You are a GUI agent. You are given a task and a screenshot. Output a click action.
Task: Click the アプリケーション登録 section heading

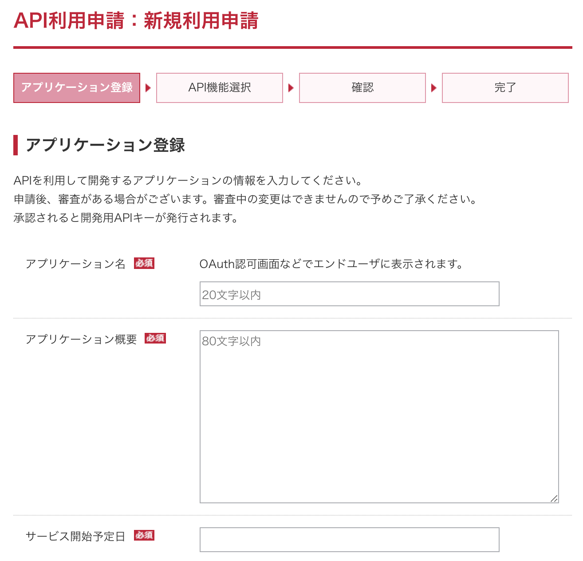(105, 145)
